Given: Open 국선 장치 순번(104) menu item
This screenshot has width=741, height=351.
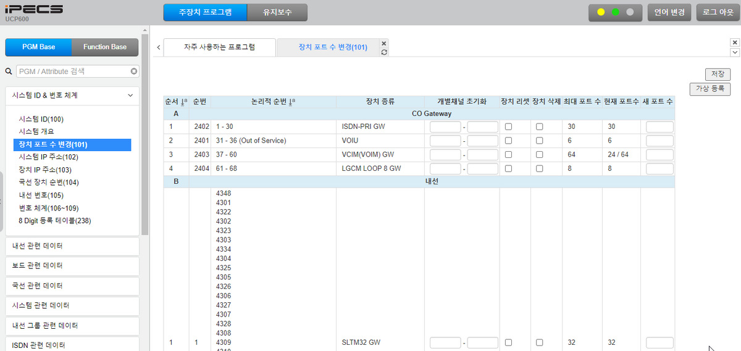Looking at the screenshot, I should [49, 183].
